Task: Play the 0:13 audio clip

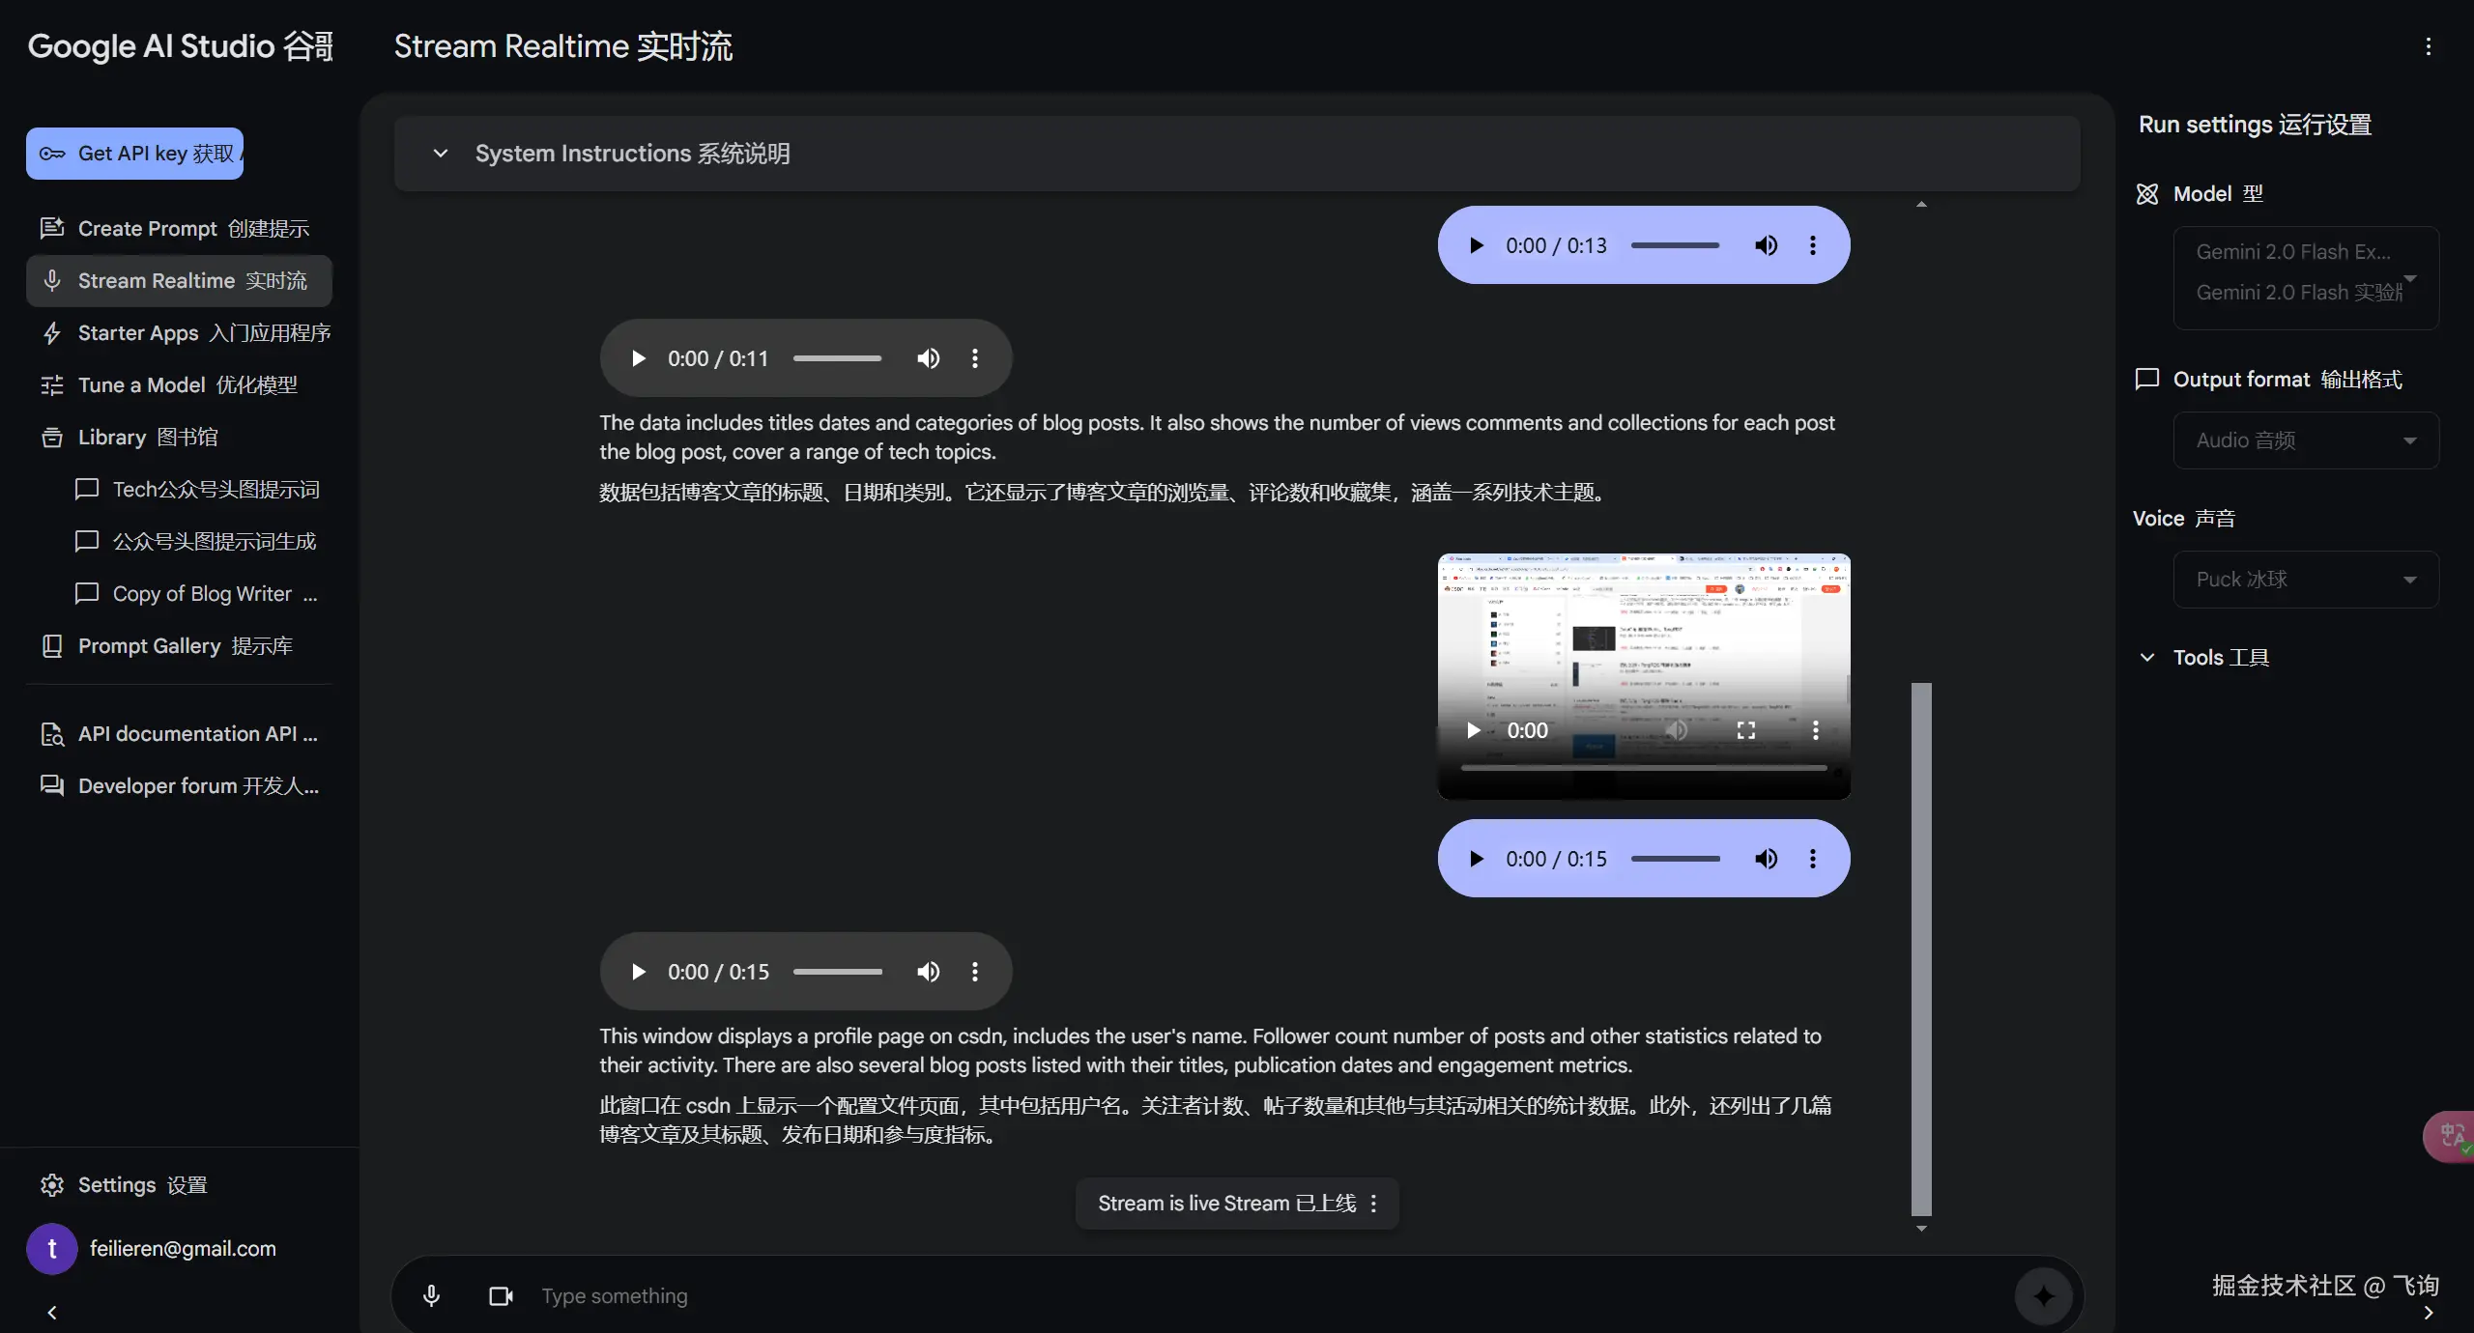Action: coord(1476,245)
